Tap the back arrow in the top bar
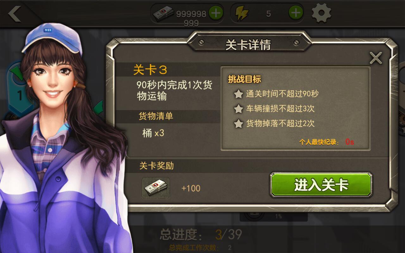Screen dimensions: 405x253 coord(15,14)
